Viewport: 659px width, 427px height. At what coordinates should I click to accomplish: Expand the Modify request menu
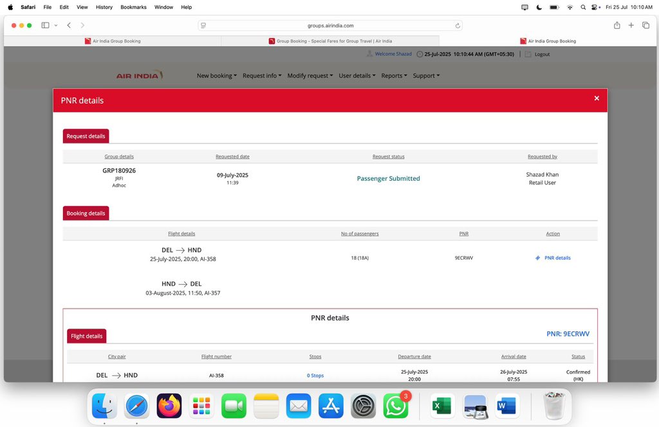click(x=310, y=76)
